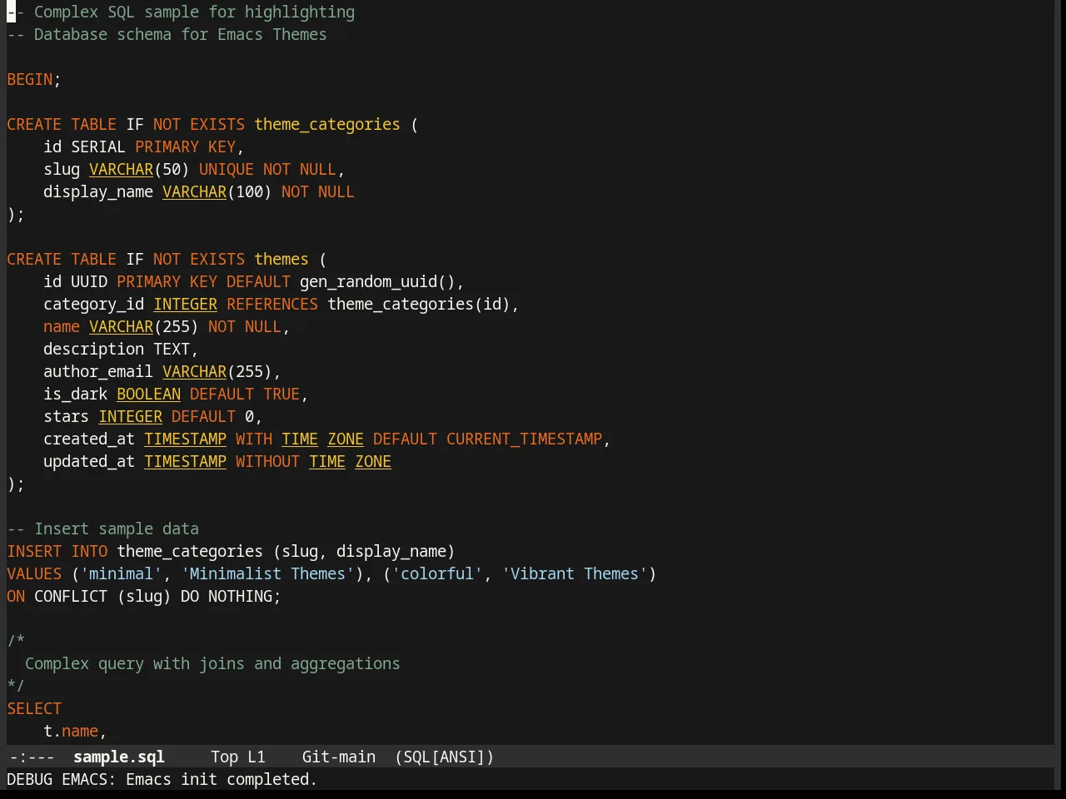Screen dimensions: 1066x799
Task: Click INTEGER on the stars line
Action: click(x=131, y=416)
